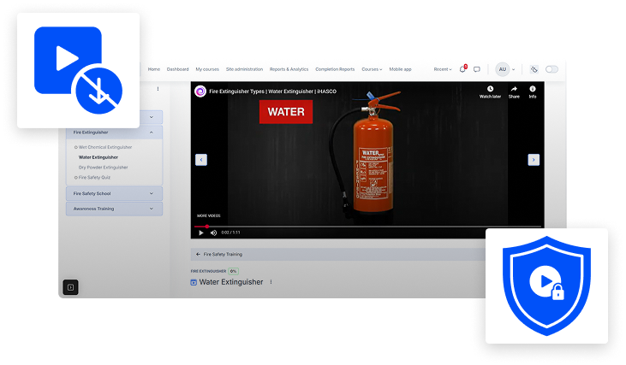Open Water Extinguisher options three-dot menu

[x=271, y=282]
